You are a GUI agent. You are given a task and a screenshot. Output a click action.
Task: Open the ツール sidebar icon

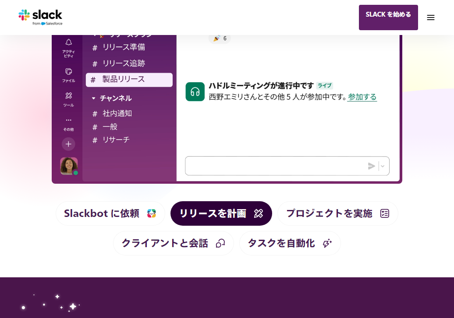69,96
